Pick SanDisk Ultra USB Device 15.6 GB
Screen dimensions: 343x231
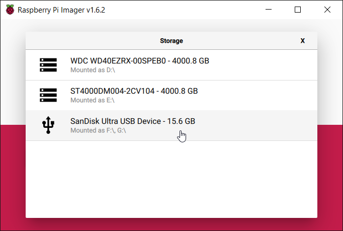(132, 122)
